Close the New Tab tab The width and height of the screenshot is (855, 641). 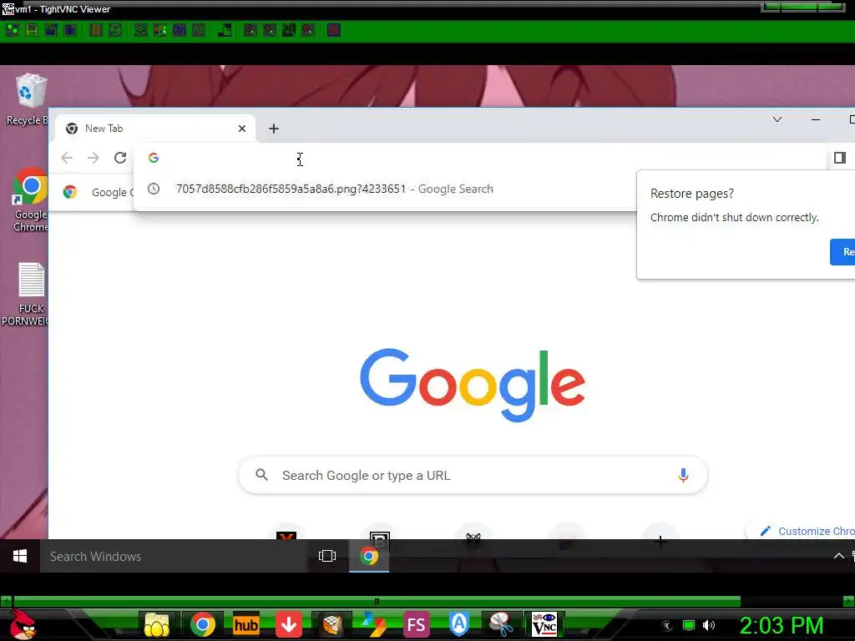point(242,129)
